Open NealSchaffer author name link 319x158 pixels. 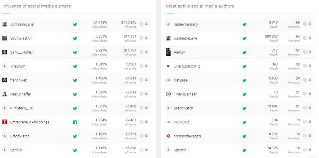[21, 94]
